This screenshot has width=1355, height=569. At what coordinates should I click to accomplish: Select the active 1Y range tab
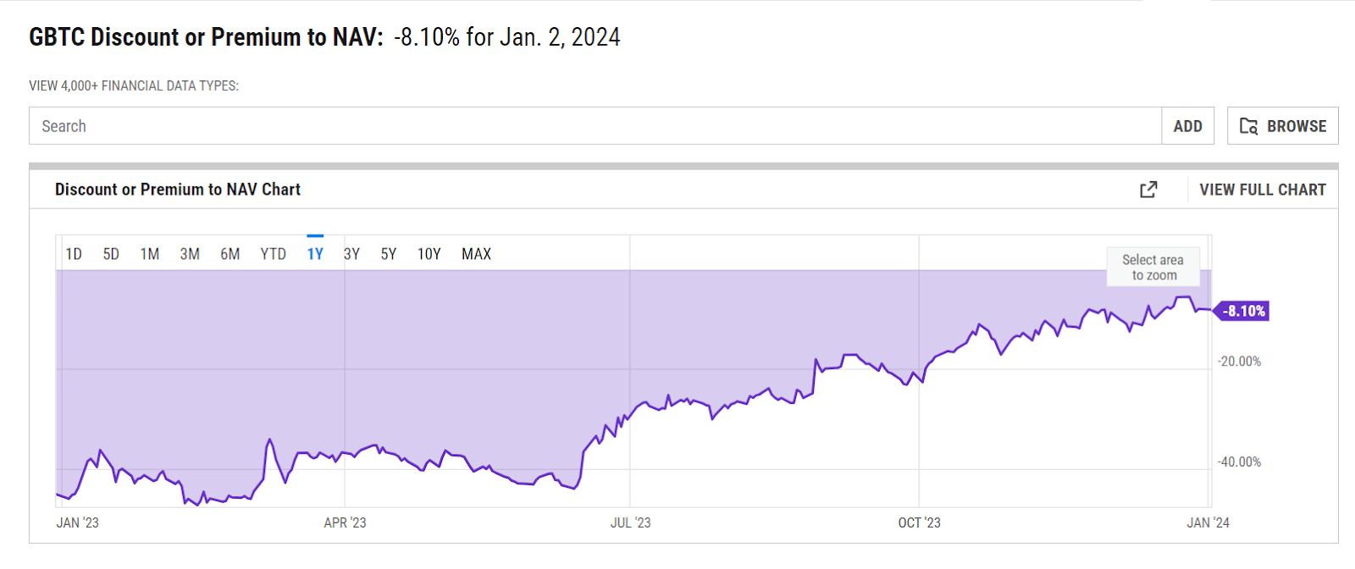(x=315, y=254)
